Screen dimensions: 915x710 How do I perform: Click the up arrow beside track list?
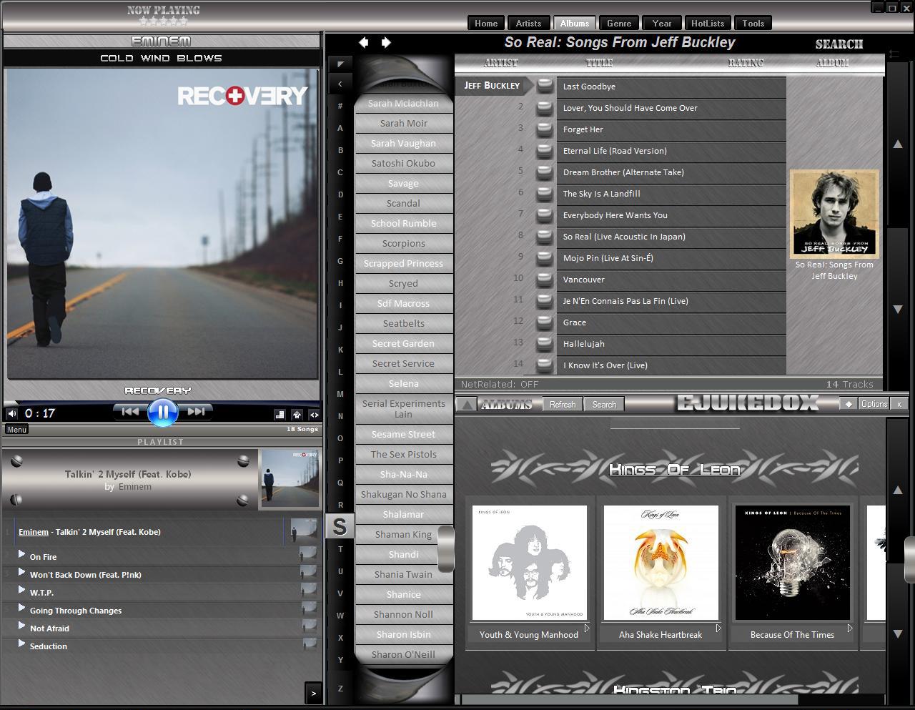pos(897,144)
